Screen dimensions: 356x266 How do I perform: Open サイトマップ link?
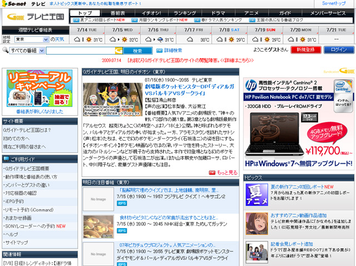point(16,243)
